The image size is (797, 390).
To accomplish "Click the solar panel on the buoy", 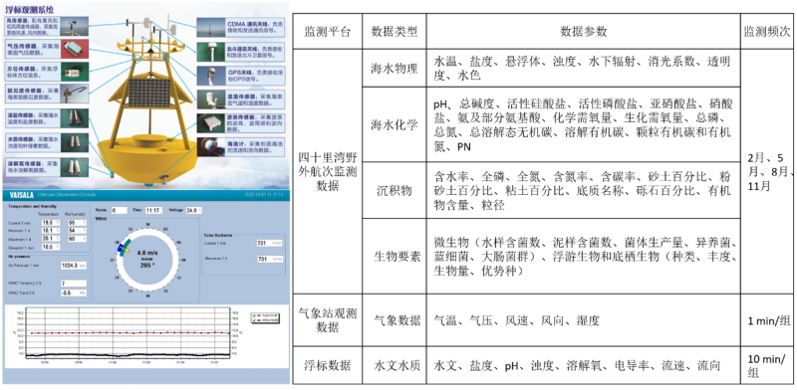I will [x=145, y=97].
